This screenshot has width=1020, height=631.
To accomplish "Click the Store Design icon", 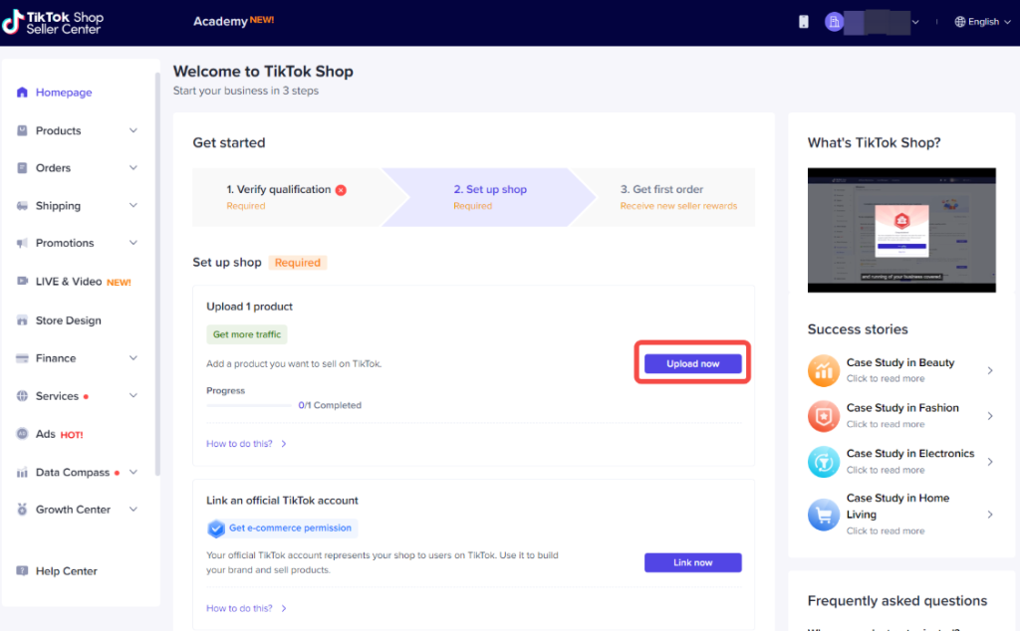I will tap(22, 320).
